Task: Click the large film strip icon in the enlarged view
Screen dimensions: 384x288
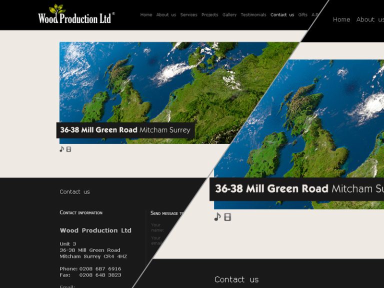Action: click(227, 217)
